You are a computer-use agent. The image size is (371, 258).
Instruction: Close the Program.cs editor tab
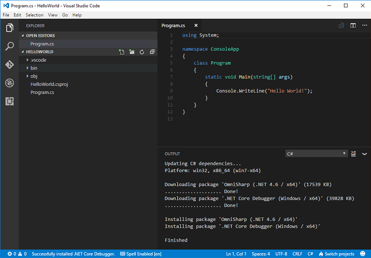(196, 26)
